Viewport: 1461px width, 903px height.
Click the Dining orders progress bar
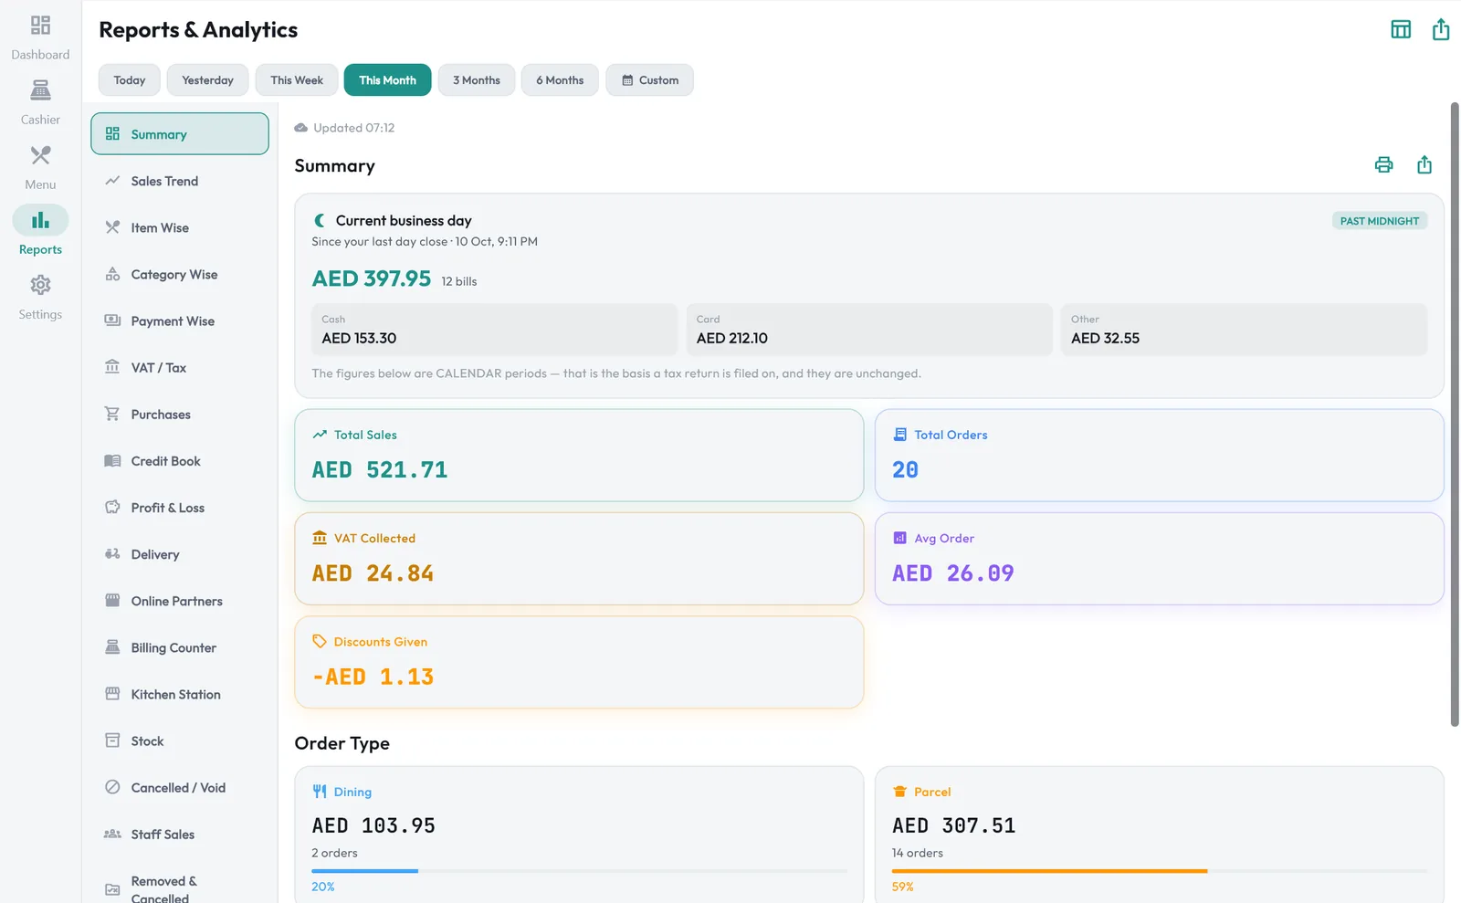[x=579, y=871]
